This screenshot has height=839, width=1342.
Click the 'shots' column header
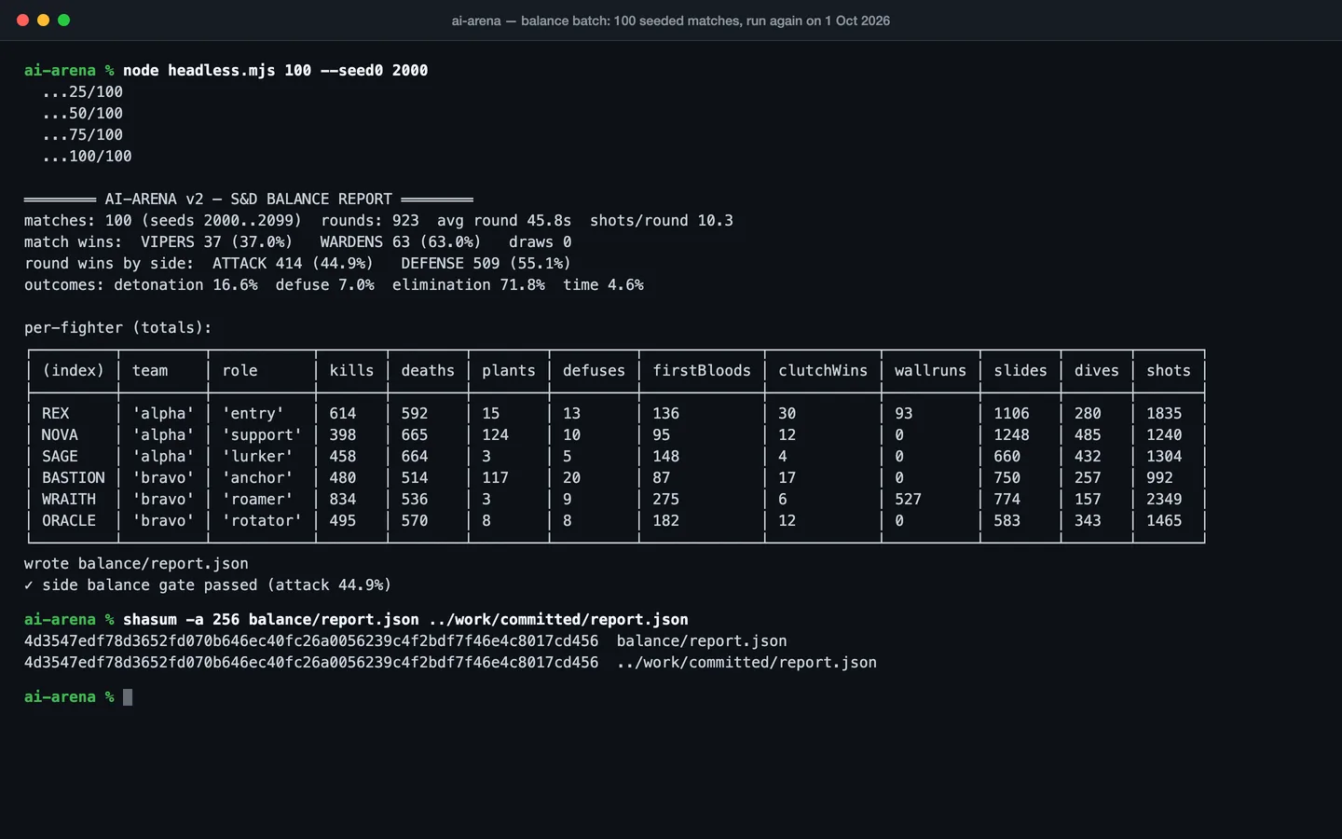[x=1169, y=370]
